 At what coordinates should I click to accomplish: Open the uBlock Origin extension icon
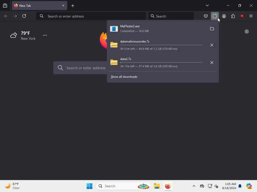coord(242,16)
